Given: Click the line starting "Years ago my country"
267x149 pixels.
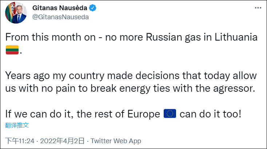Looking at the screenshot, I should [x=131, y=76].
